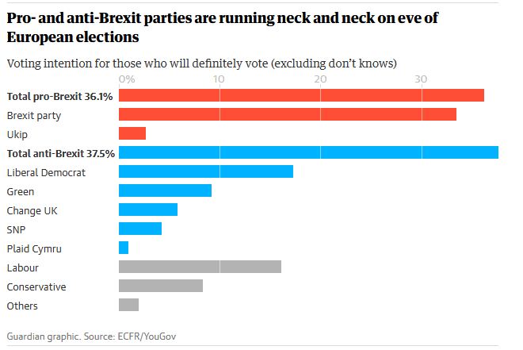Click the blue SNP bar
The image size is (523, 350).
[x=139, y=229]
